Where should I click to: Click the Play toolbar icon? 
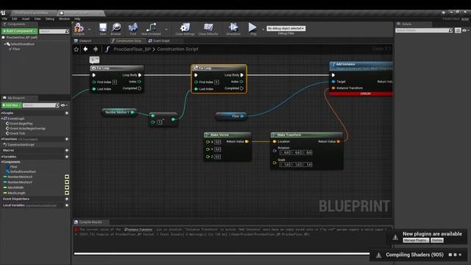(252, 27)
